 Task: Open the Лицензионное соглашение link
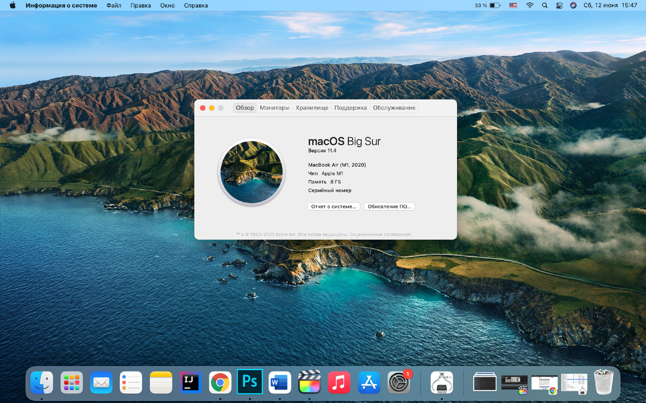(380, 234)
